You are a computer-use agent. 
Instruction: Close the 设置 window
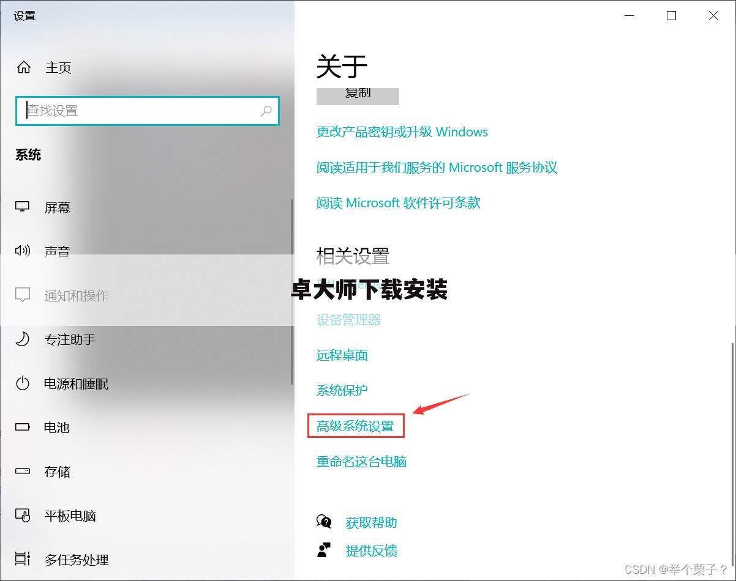[x=714, y=16]
